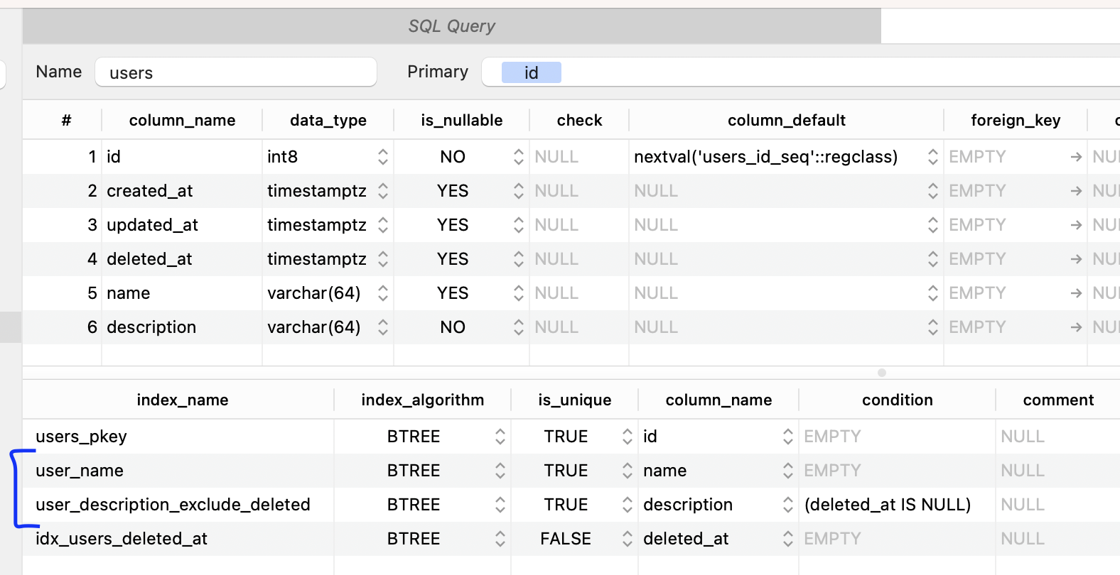This screenshot has width=1120, height=575.
Task: Click the foreign key arrow for deleted_at row
Action: coord(1076,259)
